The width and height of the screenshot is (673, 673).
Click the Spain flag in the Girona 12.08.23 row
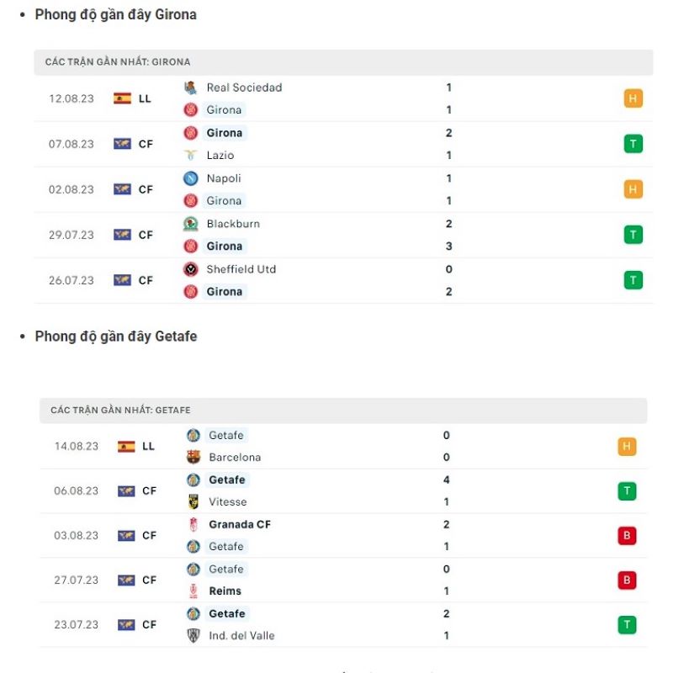(x=123, y=98)
